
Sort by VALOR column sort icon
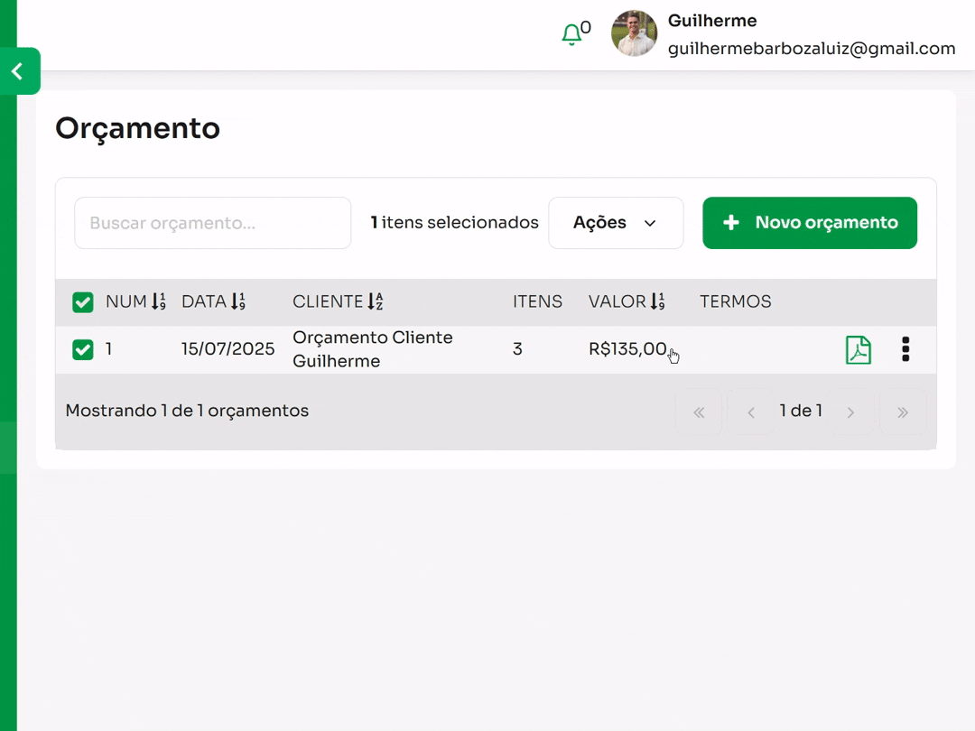pyautogui.click(x=657, y=302)
